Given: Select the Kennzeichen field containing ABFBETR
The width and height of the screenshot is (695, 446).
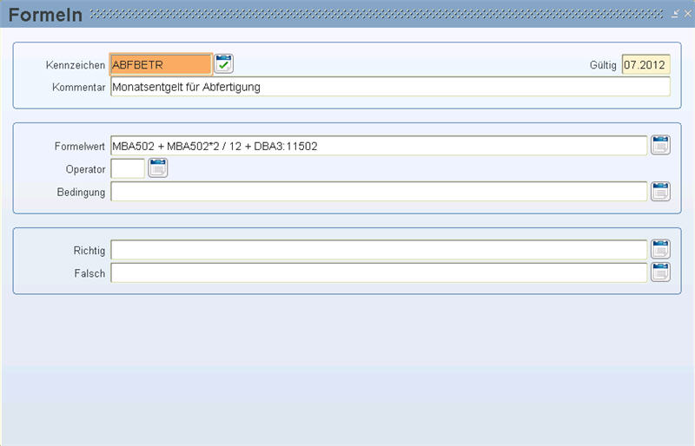Looking at the screenshot, I should 161,65.
